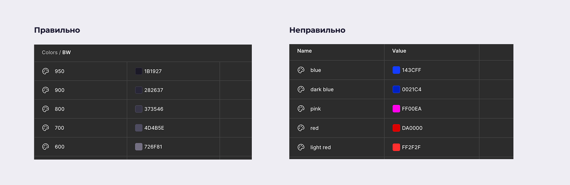Select the 800 variable name
This screenshot has width=570, height=185.
pyautogui.click(x=60, y=109)
